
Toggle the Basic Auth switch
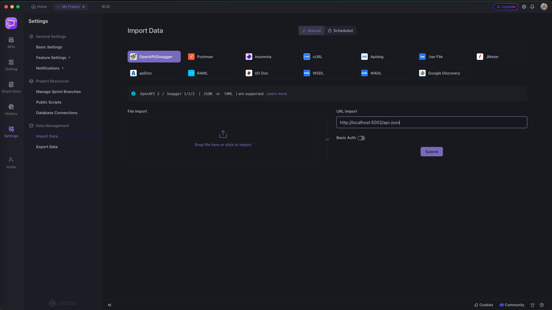click(361, 138)
